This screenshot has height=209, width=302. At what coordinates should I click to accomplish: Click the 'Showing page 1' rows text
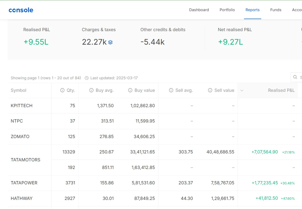46,78
